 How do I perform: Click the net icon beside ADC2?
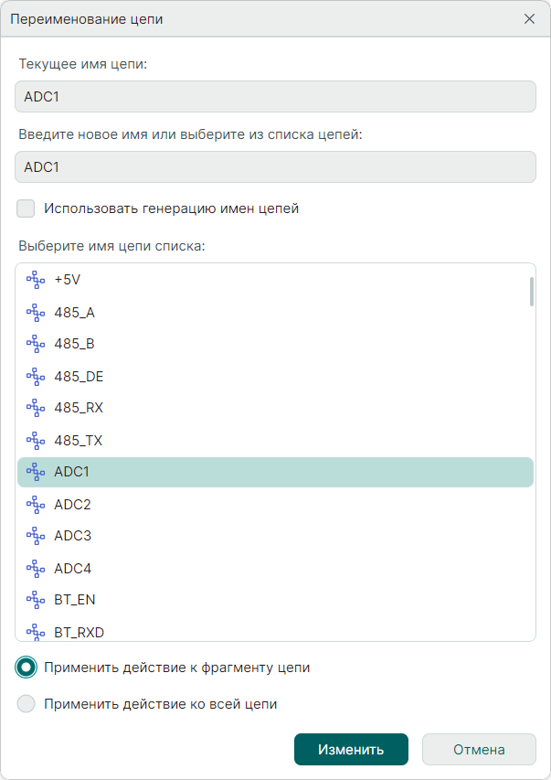click(x=36, y=504)
